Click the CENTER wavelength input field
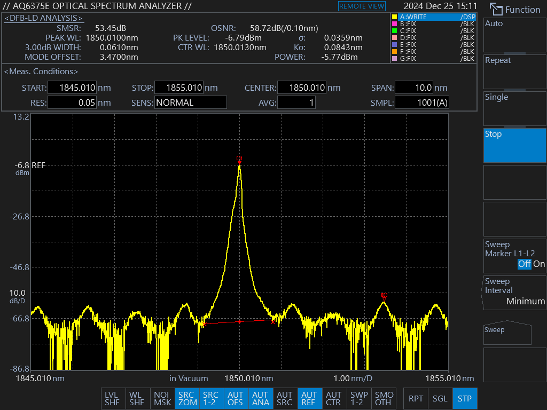The height and width of the screenshot is (410, 547). [x=302, y=88]
